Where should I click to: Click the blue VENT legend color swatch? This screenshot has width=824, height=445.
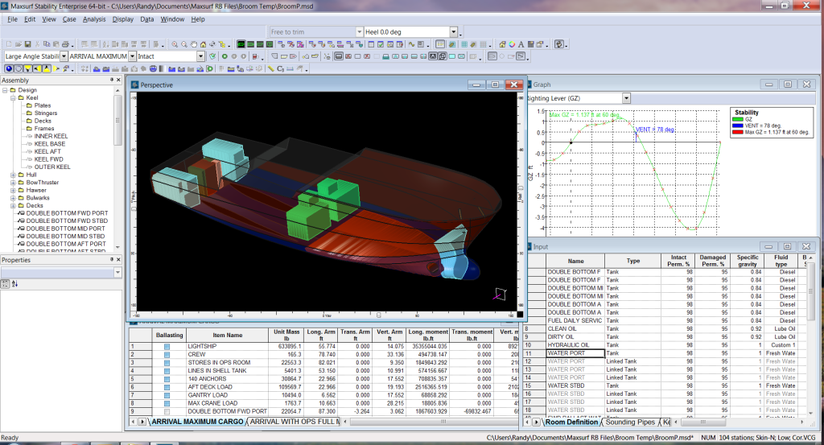point(737,126)
